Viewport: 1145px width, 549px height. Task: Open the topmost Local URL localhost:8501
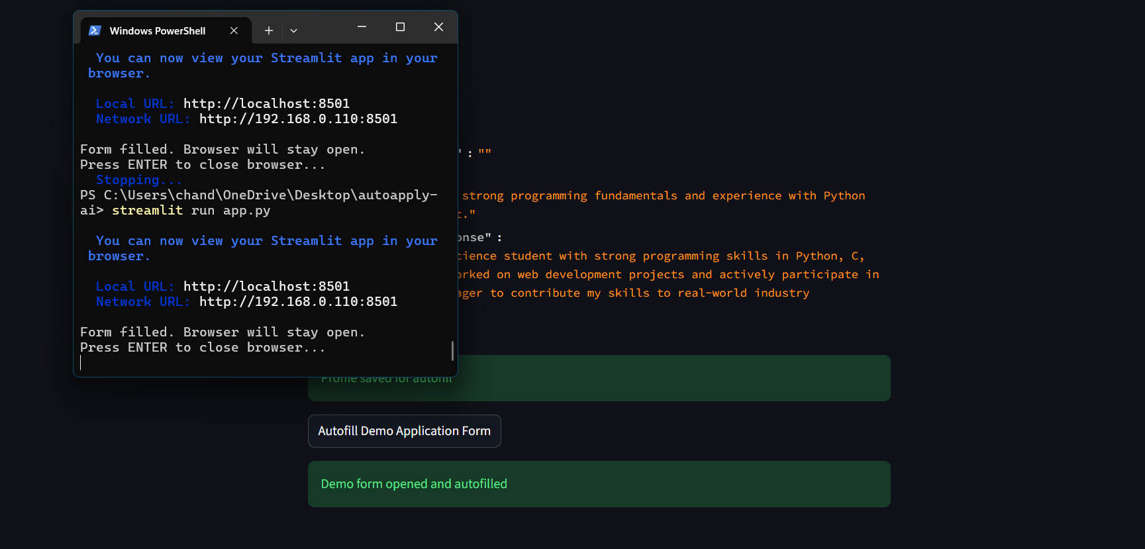pyautogui.click(x=266, y=104)
